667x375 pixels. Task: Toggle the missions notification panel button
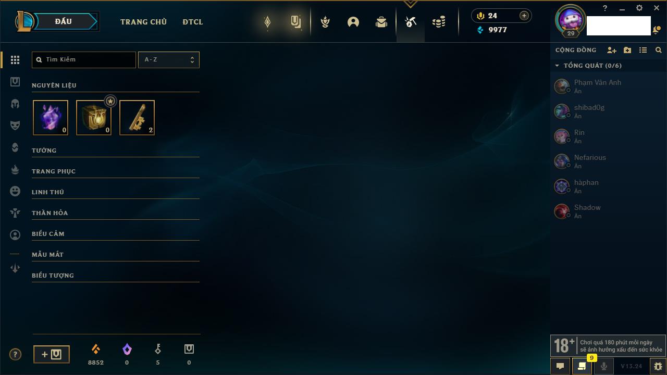(582, 366)
